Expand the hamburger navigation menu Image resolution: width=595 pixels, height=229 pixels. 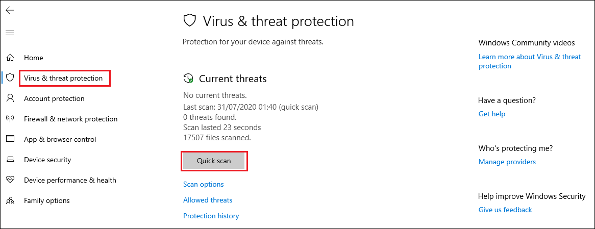[x=10, y=33]
